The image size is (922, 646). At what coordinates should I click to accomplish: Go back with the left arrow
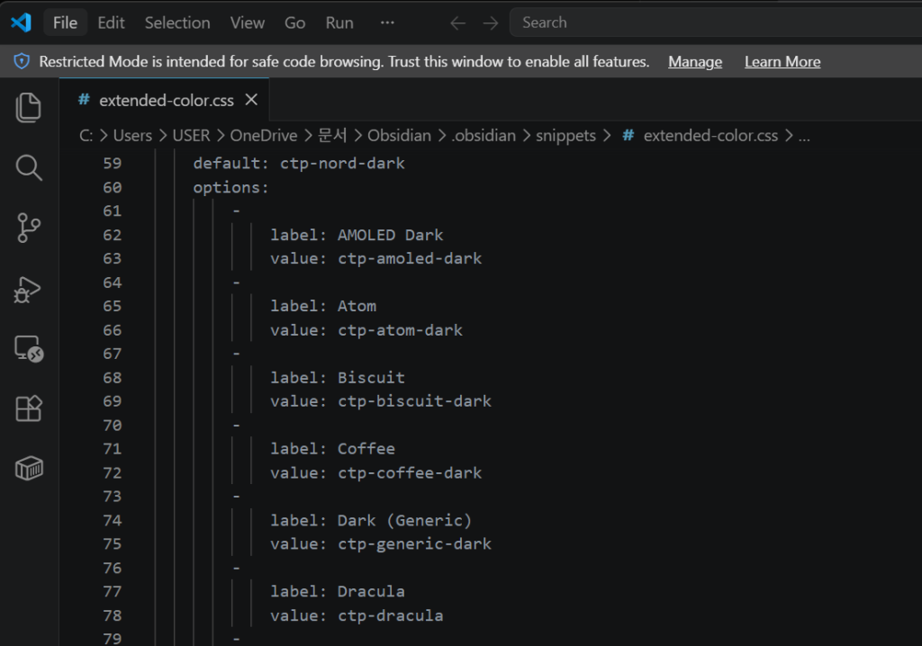point(458,22)
